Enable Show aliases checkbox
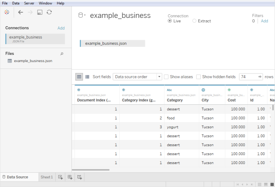 pos(166,77)
